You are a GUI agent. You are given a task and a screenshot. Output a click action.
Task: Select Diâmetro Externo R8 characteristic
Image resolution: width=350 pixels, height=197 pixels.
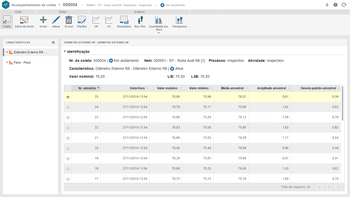30,52
